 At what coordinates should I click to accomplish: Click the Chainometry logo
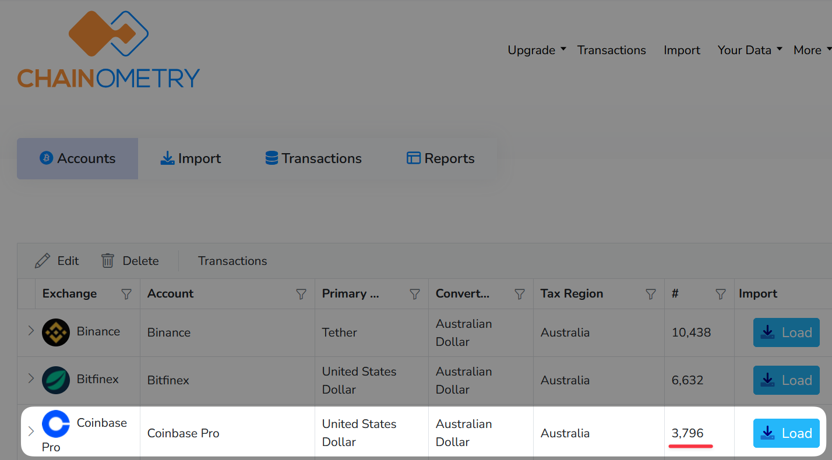(x=108, y=49)
